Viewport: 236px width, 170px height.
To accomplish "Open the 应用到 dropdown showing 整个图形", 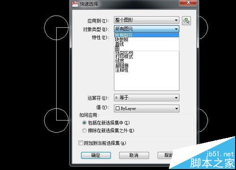I will (146, 20).
